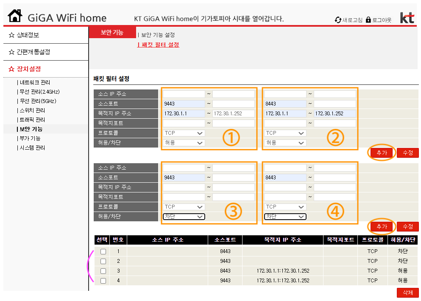421x301 pixels.
Task: Click GiGA WiFi home title
Action: tap(67, 18)
